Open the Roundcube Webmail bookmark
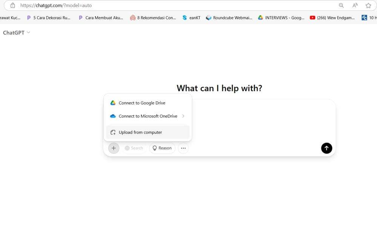This screenshot has width=377, height=251. (x=229, y=18)
